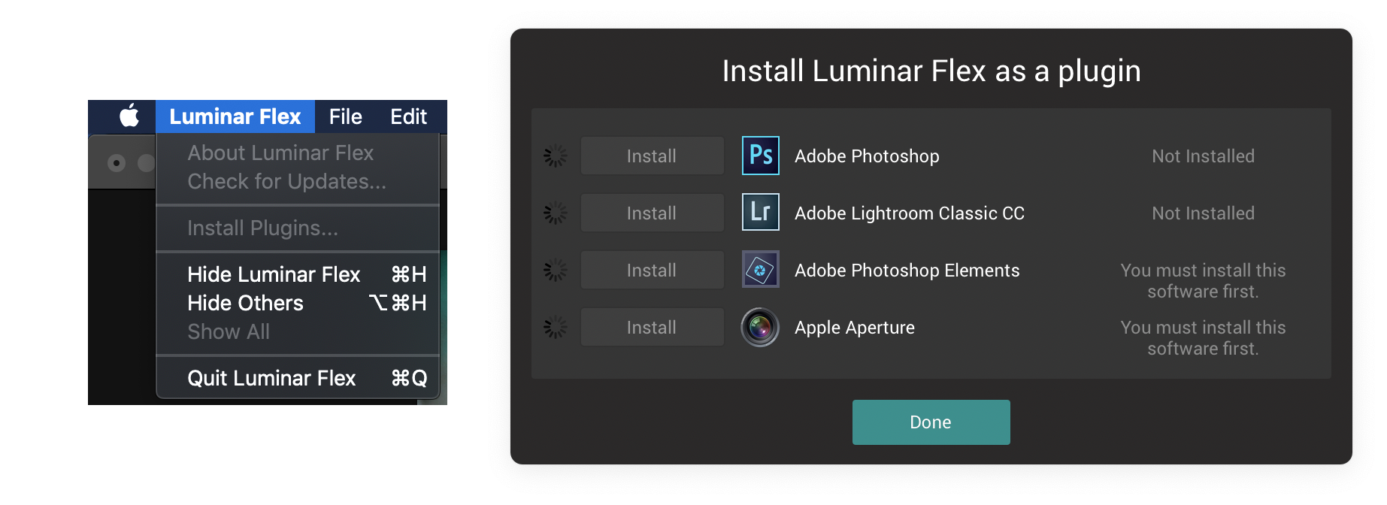Screen dimensions: 1387x505
Task: Install plugin for Adobe Photoshop
Action: tap(652, 156)
